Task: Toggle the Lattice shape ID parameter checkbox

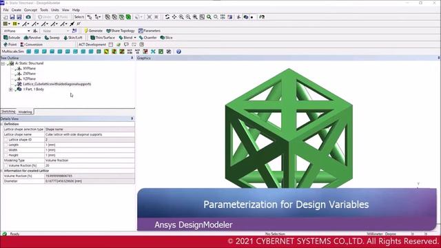Action: pyautogui.click(x=6, y=139)
